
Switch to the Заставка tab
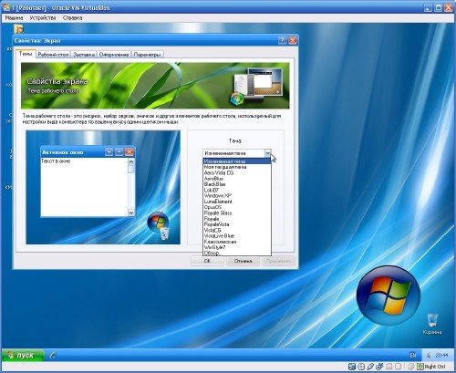[x=84, y=55]
